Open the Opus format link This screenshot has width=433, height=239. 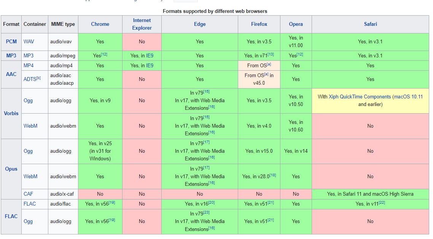(11, 169)
